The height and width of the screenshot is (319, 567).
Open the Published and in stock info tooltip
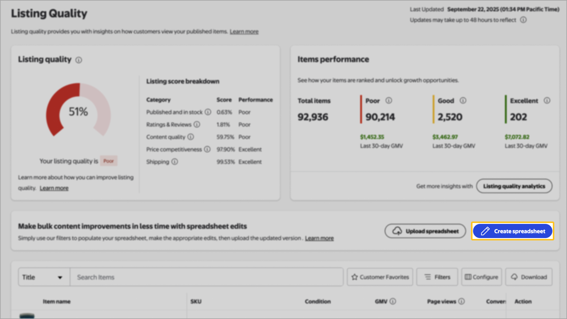tap(208, 112)
